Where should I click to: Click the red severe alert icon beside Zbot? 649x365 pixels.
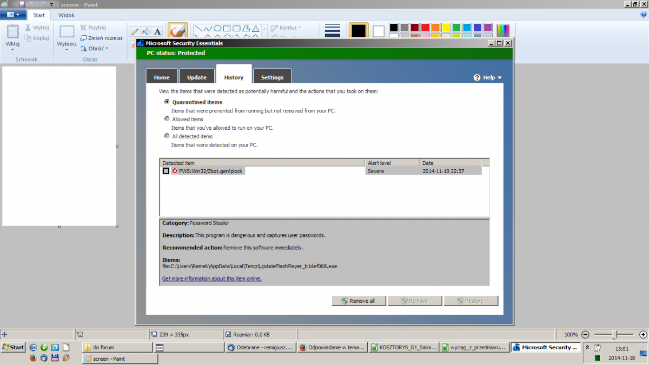click(175, 171)
